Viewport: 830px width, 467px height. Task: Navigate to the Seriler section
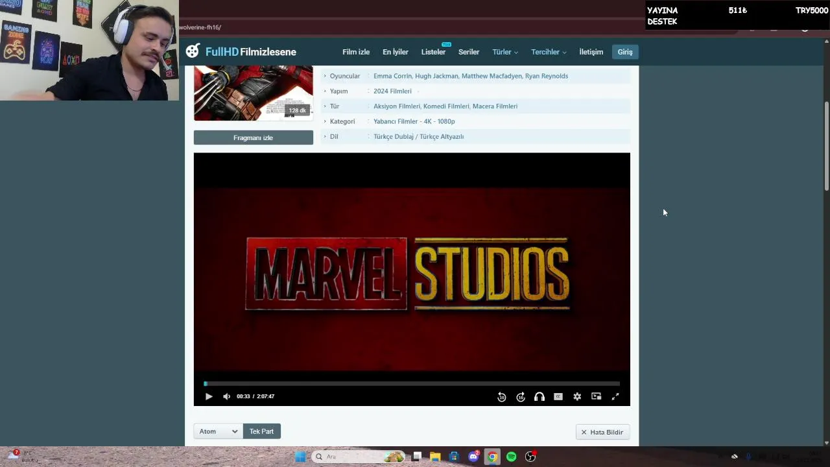pos(469,52)
